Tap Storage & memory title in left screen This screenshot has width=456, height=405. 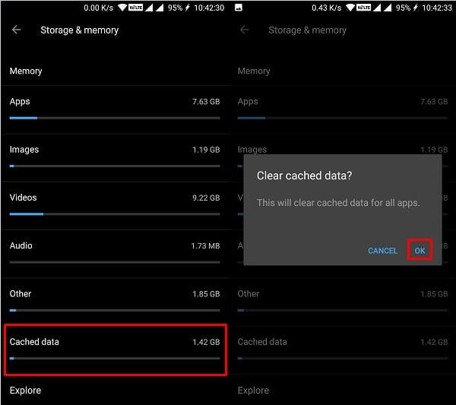click(x=79, y=30)
